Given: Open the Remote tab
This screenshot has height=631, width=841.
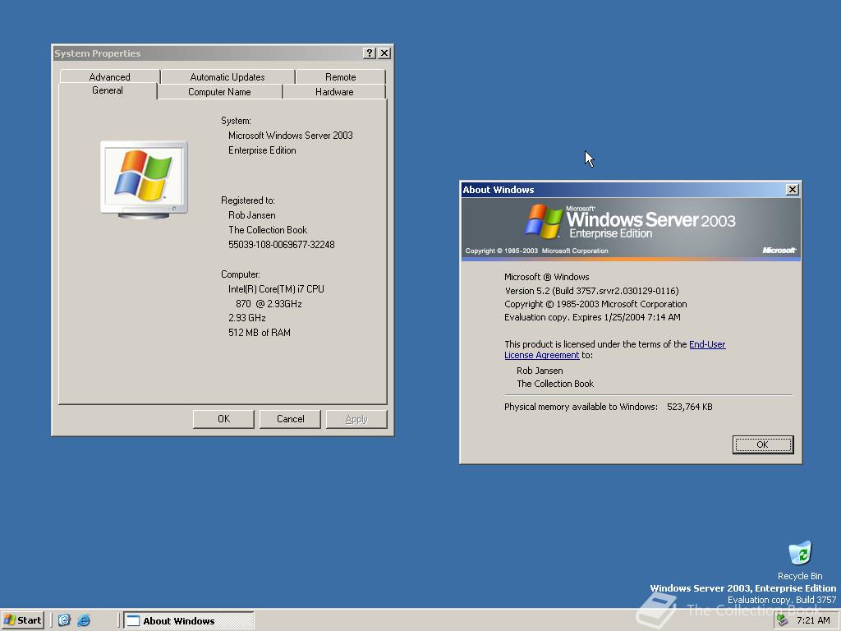Looking at the screenshot, I should tap(341, 76).
